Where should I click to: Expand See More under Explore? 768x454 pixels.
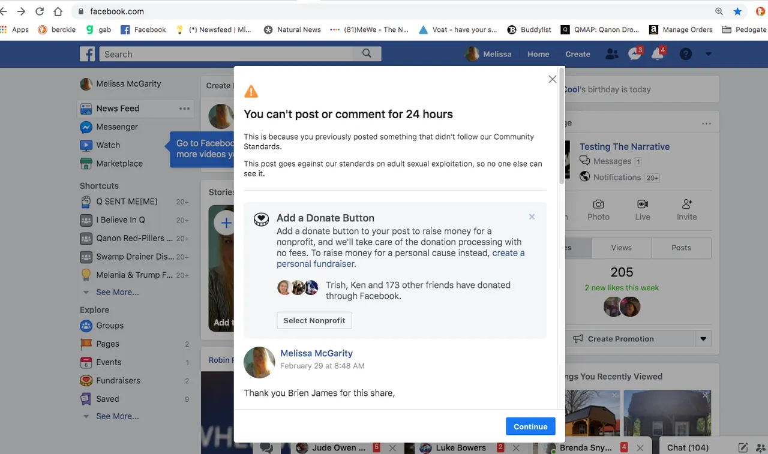117,416
